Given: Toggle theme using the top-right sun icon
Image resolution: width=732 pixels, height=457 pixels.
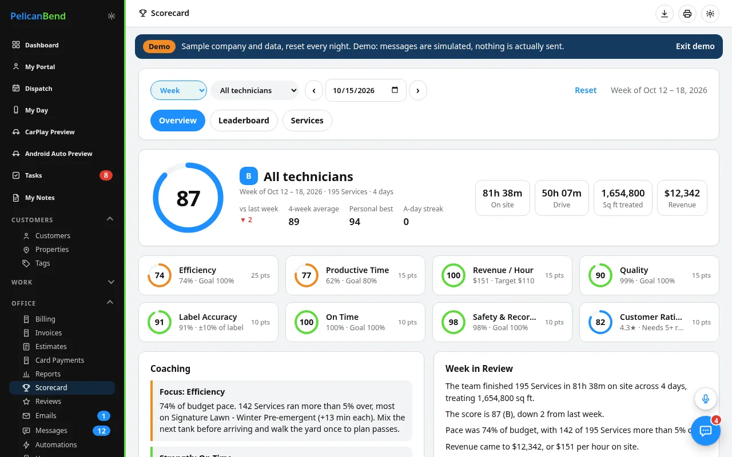Looking at the screenshot, I should click(710, 14).
